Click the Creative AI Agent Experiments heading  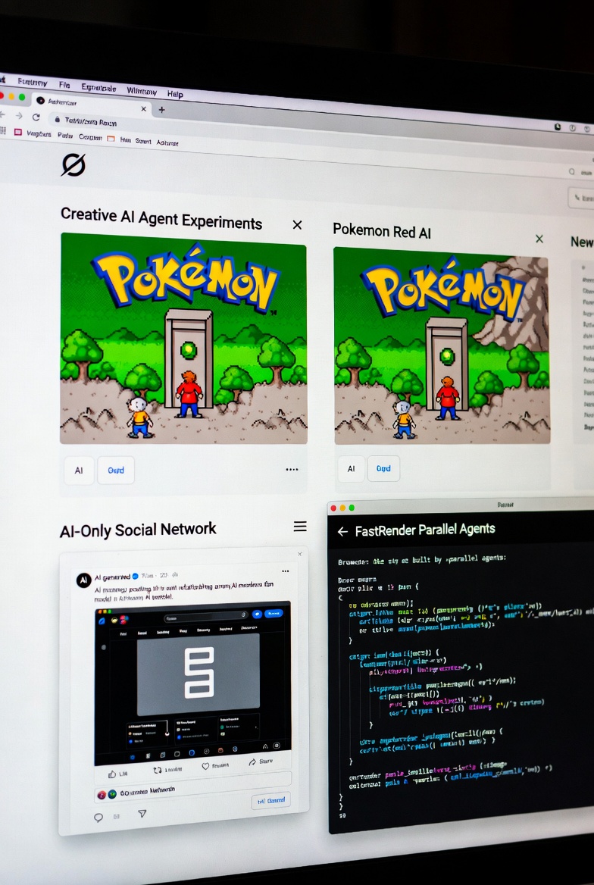point(161,218)
